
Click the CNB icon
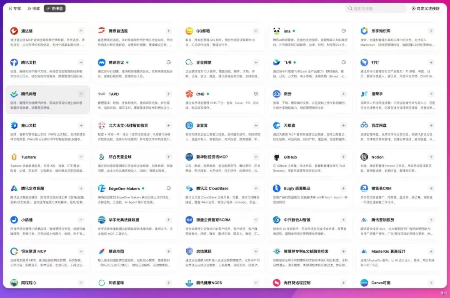pos(189,94)
